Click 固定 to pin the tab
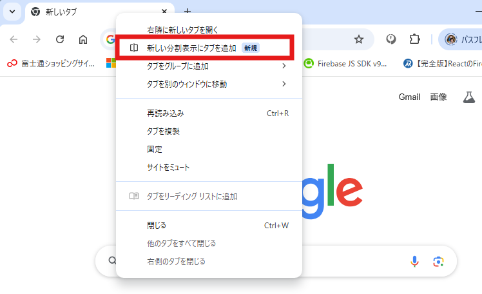The height and width of the screenshot is (294, 482). [209, 150]
